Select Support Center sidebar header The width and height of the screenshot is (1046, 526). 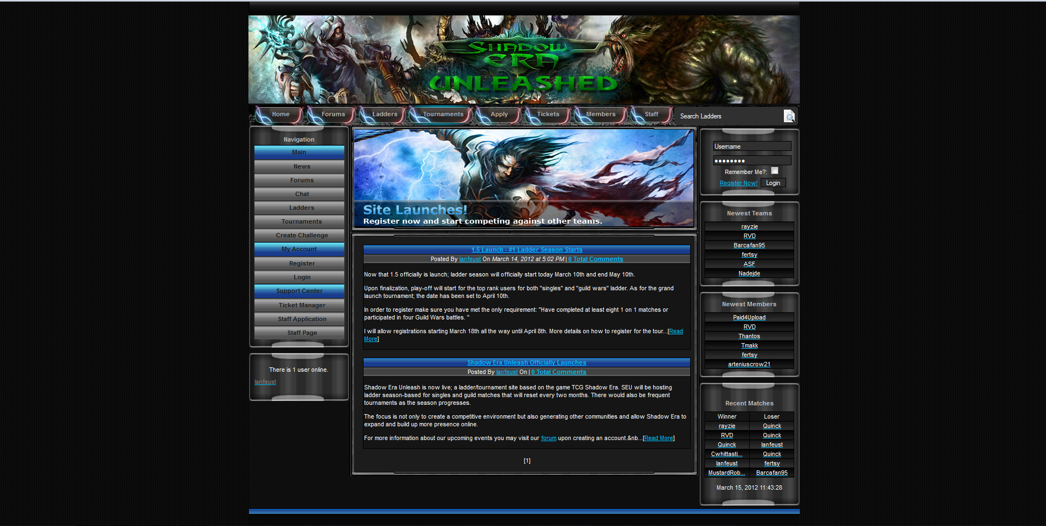tap(299, 291)
